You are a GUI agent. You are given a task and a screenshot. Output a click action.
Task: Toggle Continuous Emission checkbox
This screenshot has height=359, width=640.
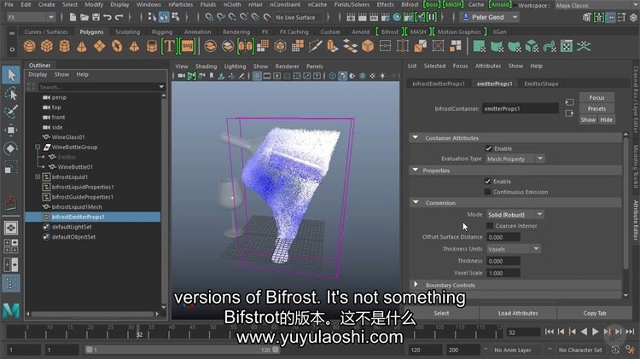pyautogui.click(x=488, y=192)
